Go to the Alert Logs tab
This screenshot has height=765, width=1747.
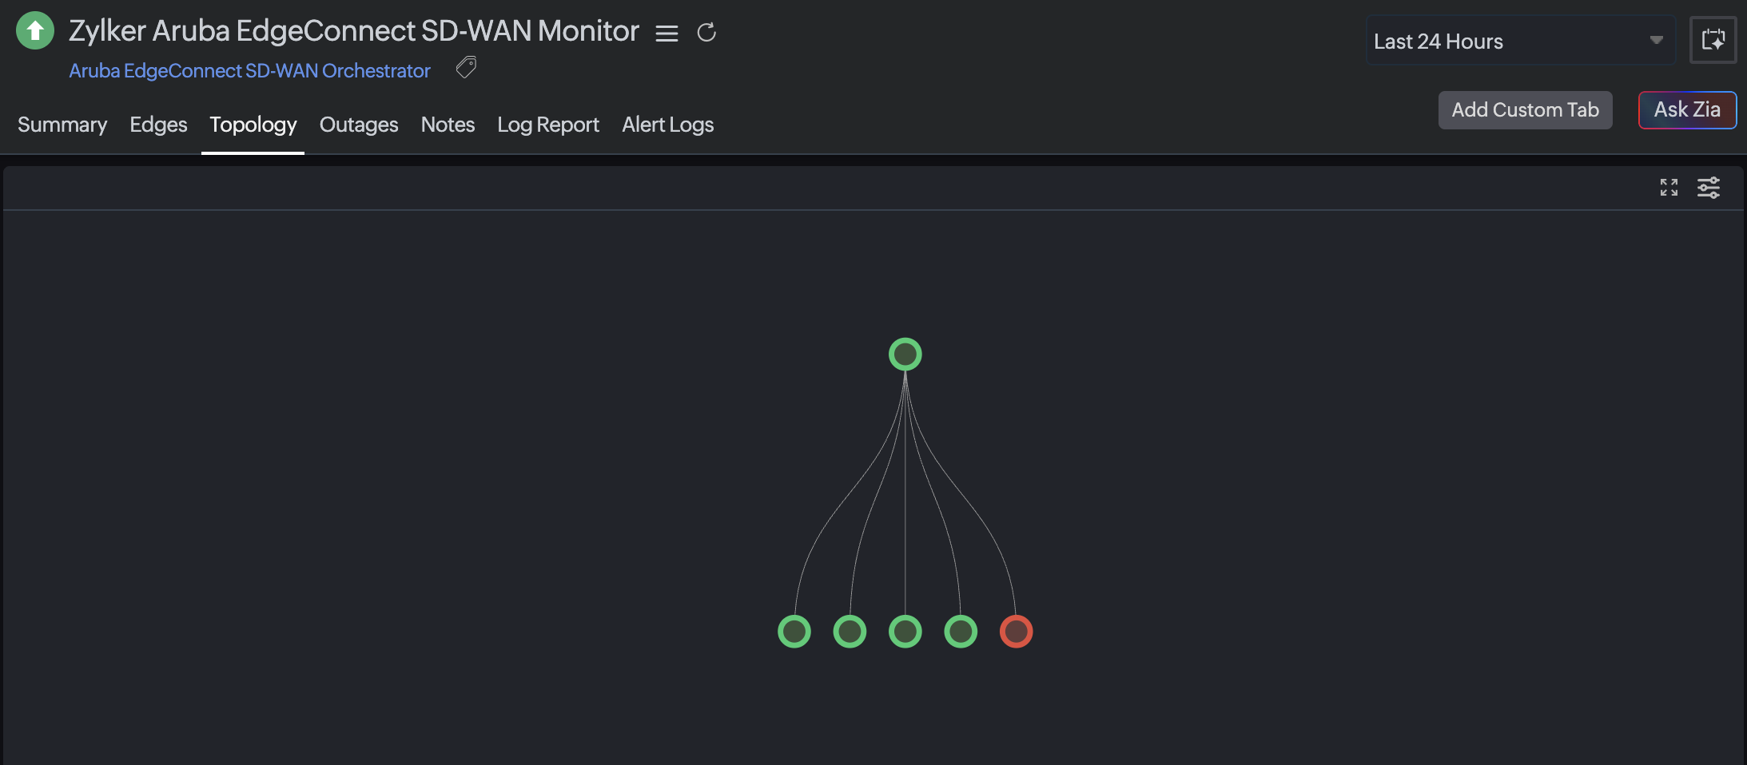click(x=668, y=125)
